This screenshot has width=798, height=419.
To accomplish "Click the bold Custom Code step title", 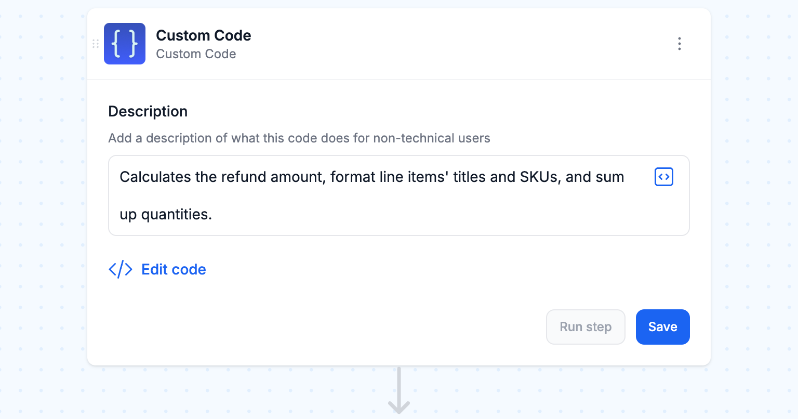I will (x=203, y=35).
